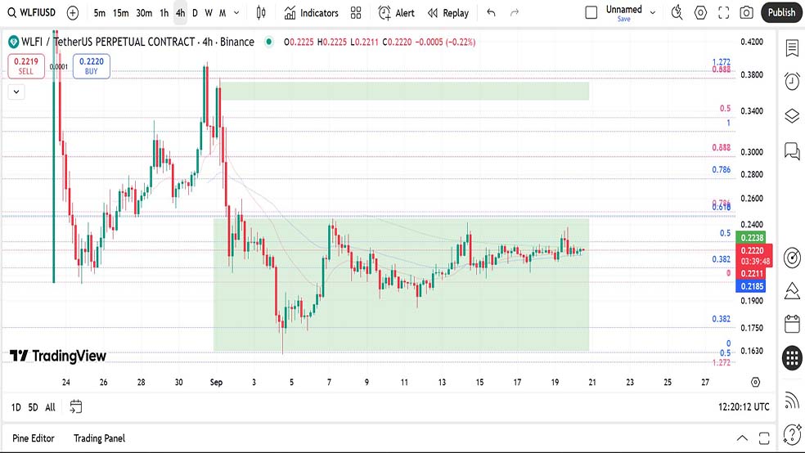Viewport: 805px width, 453px height.
Task: Toggle the layout square checkbox
Action: coord(591,13)
